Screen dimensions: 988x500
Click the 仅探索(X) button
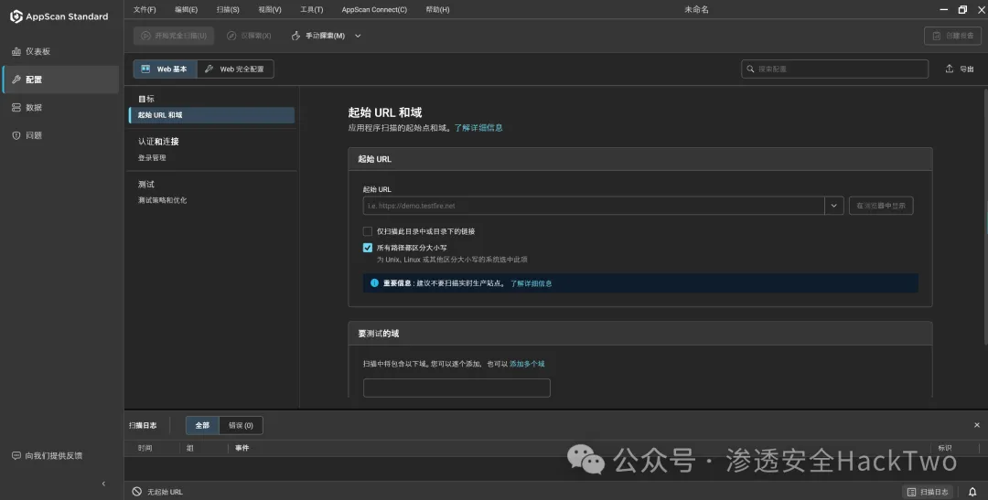[x=249, y=36]
